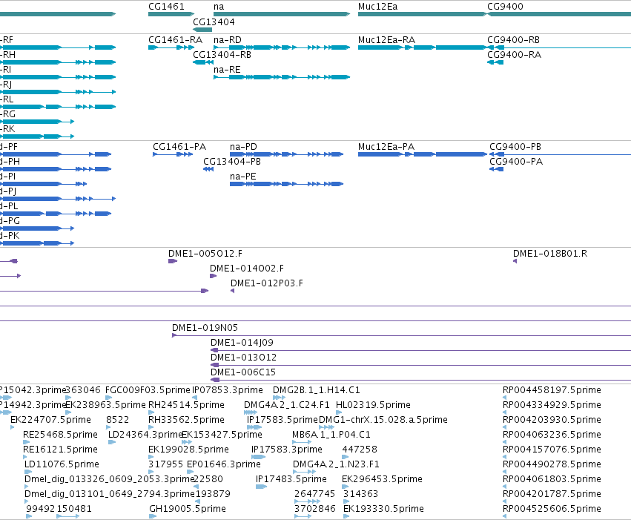The height and width of the screenshot is (520, 631).
Task: Click EST DMG2B.1_1.H14.C1
Action: pyautogui.click(x=316, y=390)
